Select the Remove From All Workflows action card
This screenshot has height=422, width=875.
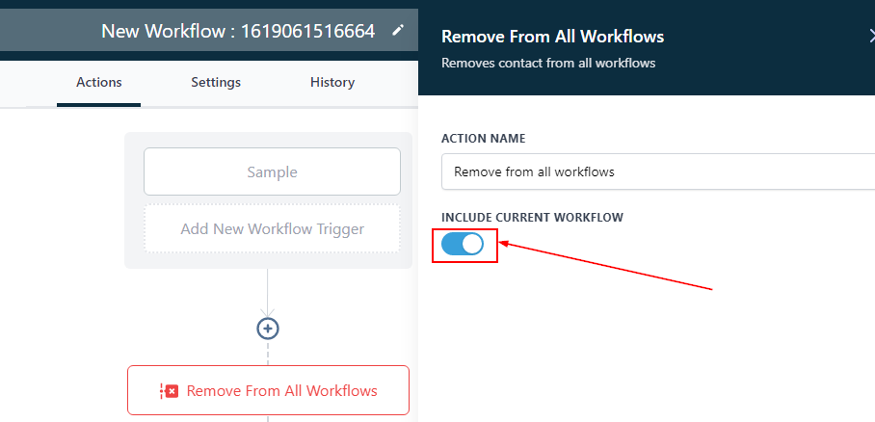tap(269, 390)
